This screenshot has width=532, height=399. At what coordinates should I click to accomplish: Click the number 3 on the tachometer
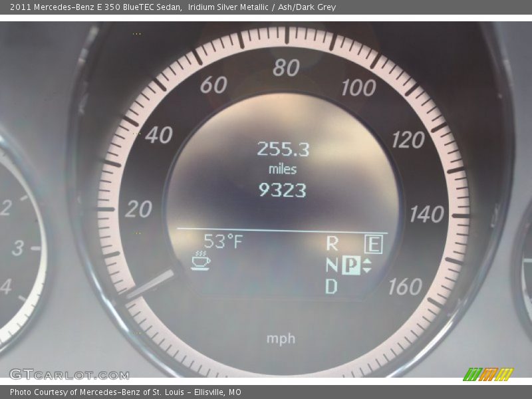(18, 247)
